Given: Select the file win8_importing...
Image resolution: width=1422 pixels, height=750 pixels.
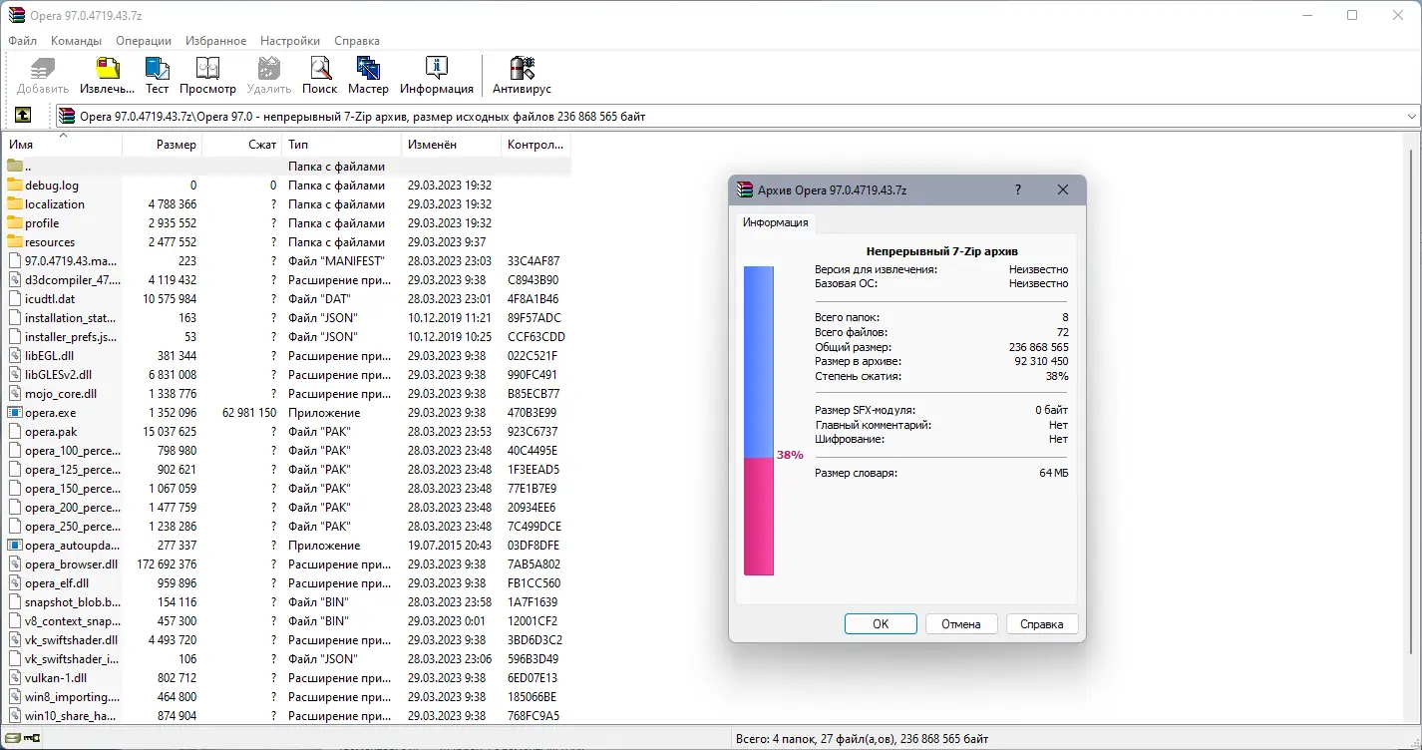Looking at the screenshot, I should 73,696.
